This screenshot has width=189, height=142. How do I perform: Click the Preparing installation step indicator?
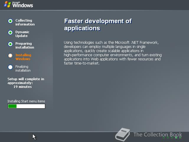coord(10,44)
